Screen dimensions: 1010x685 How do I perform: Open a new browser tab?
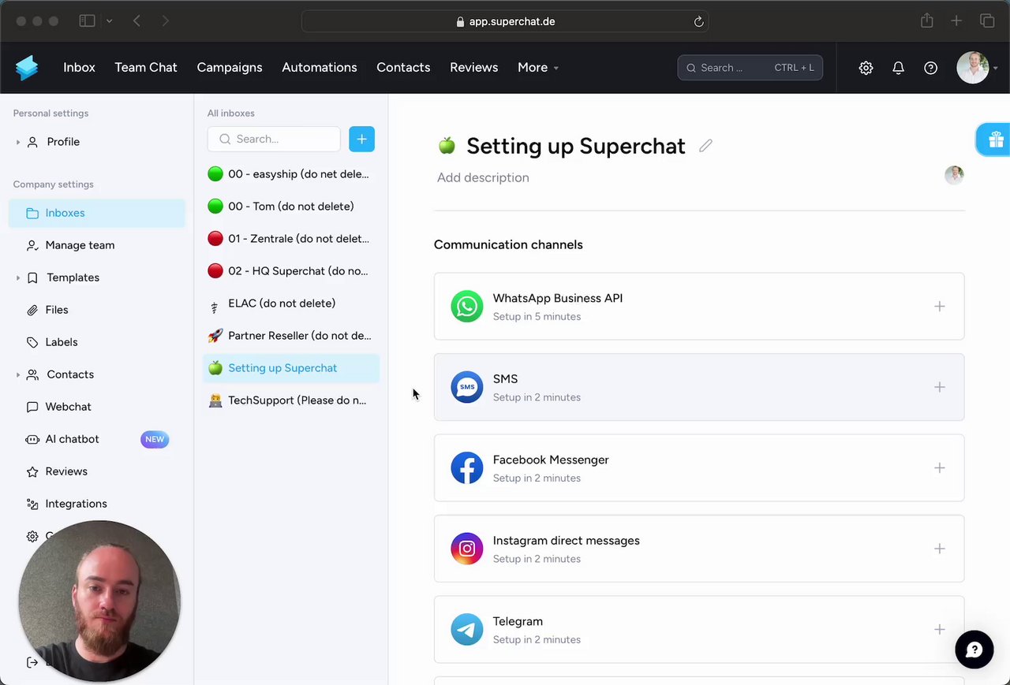coord(956,21)
